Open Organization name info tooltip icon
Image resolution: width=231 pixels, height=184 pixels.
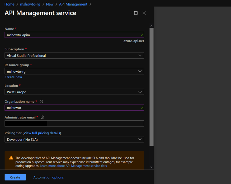coord(41,101)
